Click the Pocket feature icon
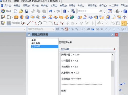Image resolution: width=128 pixels, height=95 pixels. click(44, 17)
